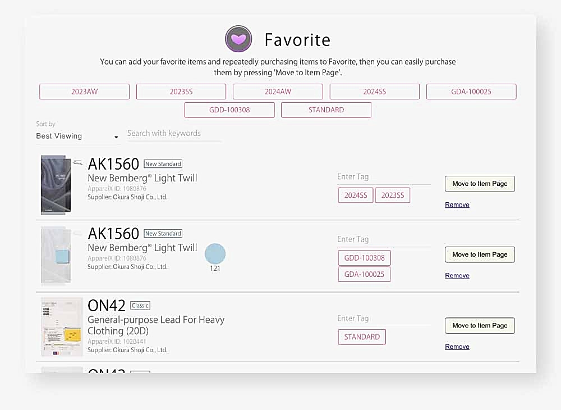Click the 2024SS tag on first AK1560

[356, 195]
